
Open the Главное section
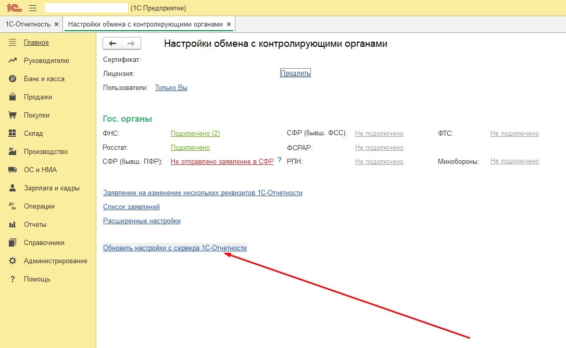point(36,42)
